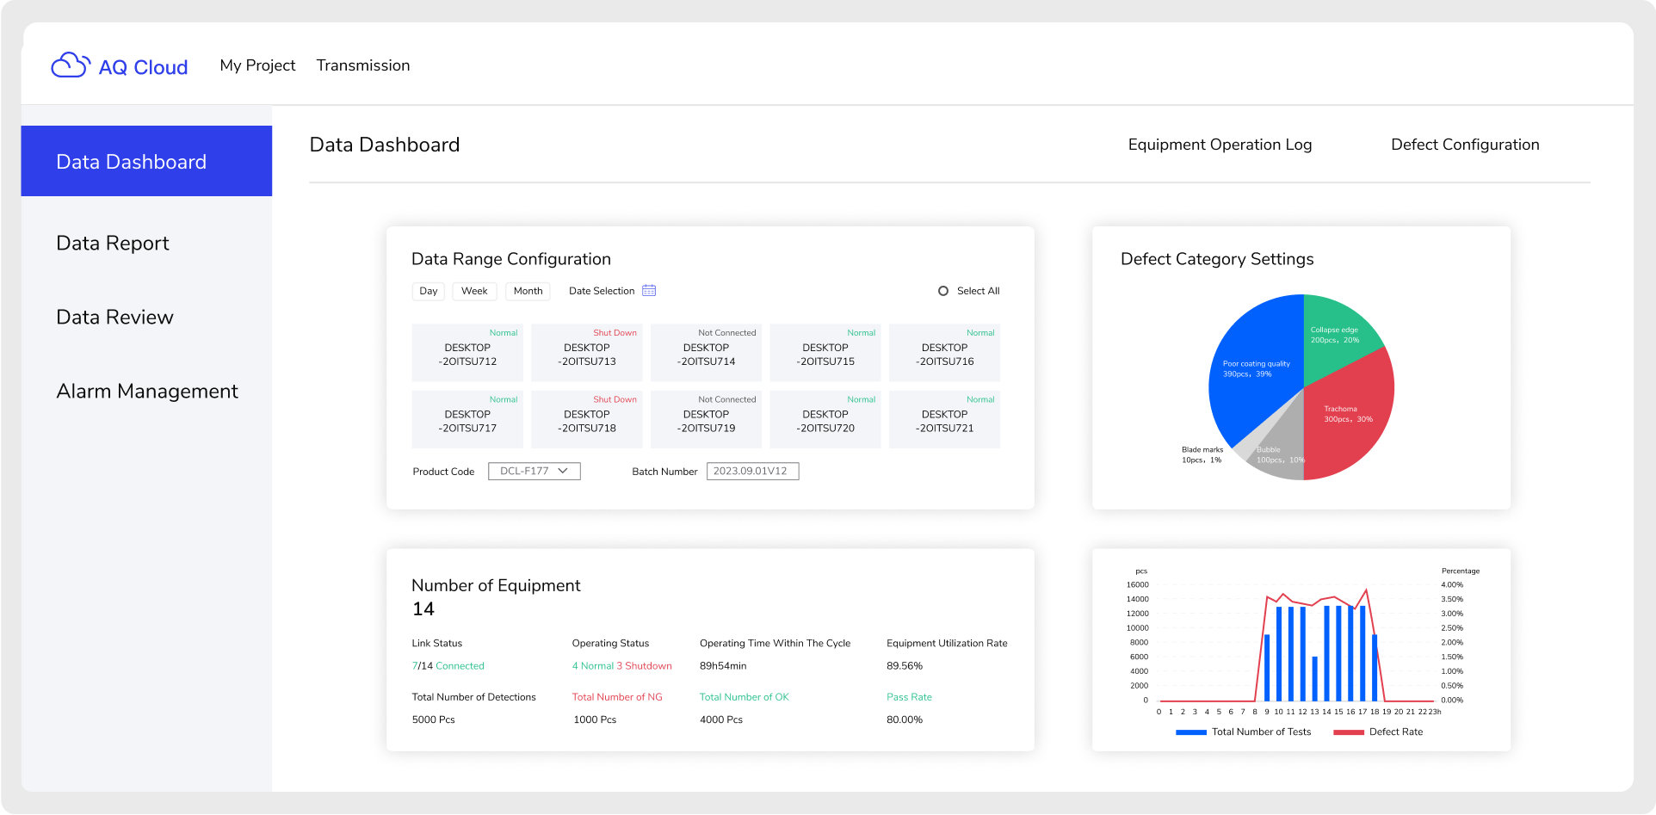
Task: Open the Defect Configuration link
Action: click(1465, 145)
